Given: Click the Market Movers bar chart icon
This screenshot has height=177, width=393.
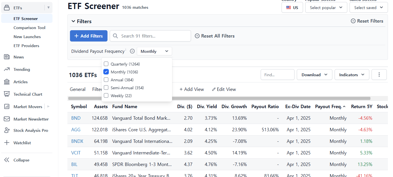Looking at the screenshot, I should 7,107.
